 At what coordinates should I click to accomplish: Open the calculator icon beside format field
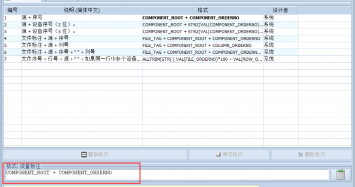coord(340,174)
